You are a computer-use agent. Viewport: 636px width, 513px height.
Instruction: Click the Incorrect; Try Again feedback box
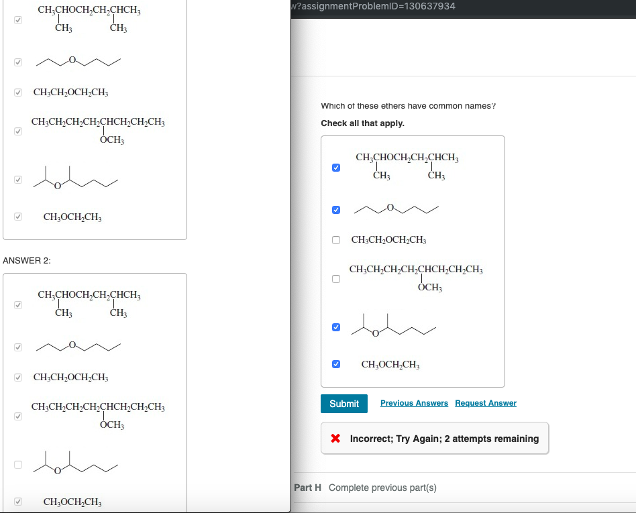435,438
